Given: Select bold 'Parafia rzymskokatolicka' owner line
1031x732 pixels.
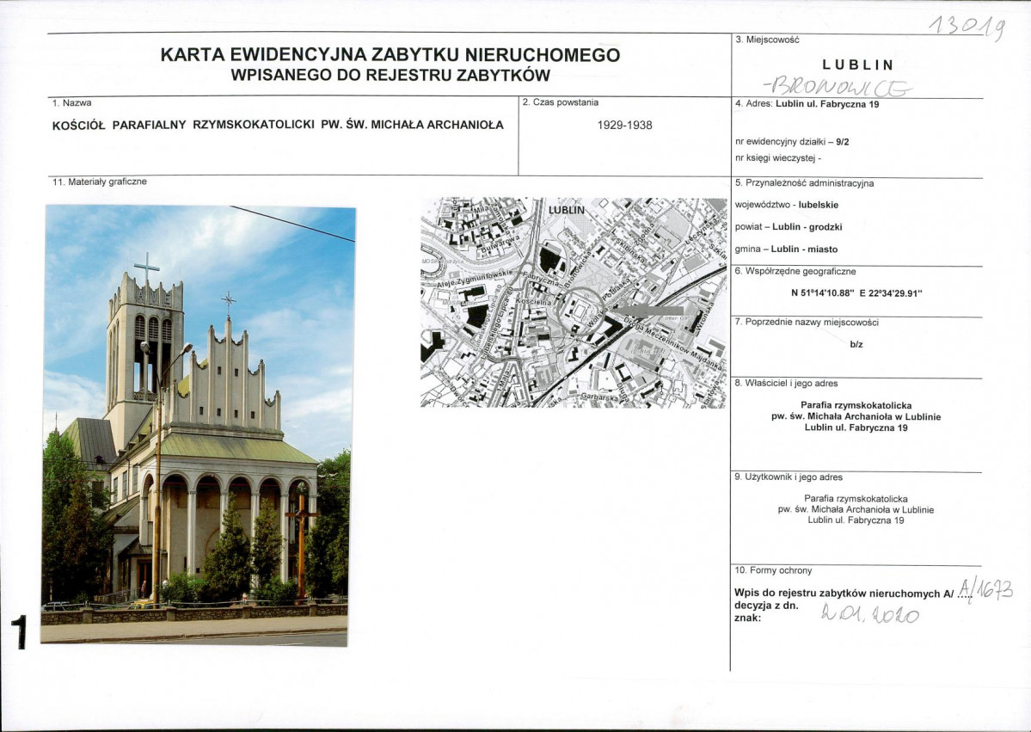Looking at the screenshot, I should click(856, 405).
